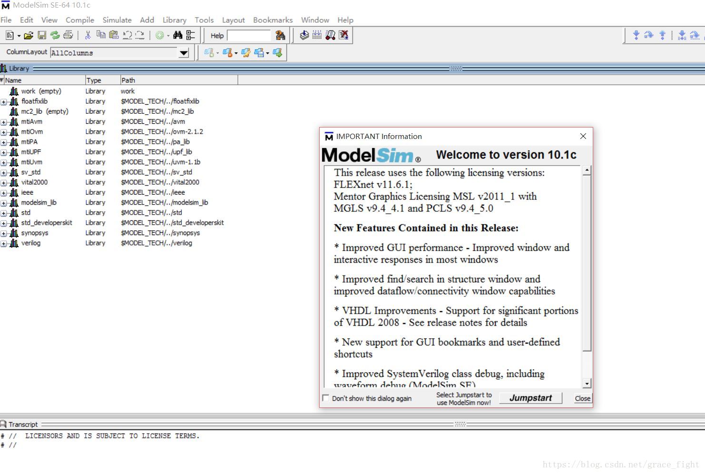Click the Find binoculars icon

[x=178, y=35]
